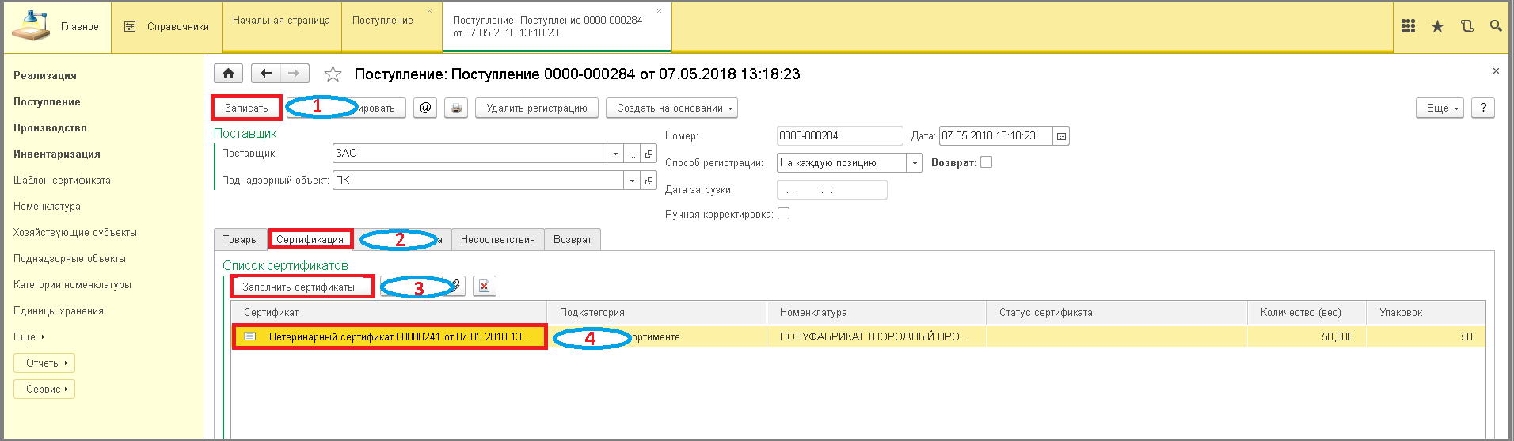Sort by the Упаковок column header
Image resolution: width=1514 pixels, height=441 pixels.
tap(1425, 313)
